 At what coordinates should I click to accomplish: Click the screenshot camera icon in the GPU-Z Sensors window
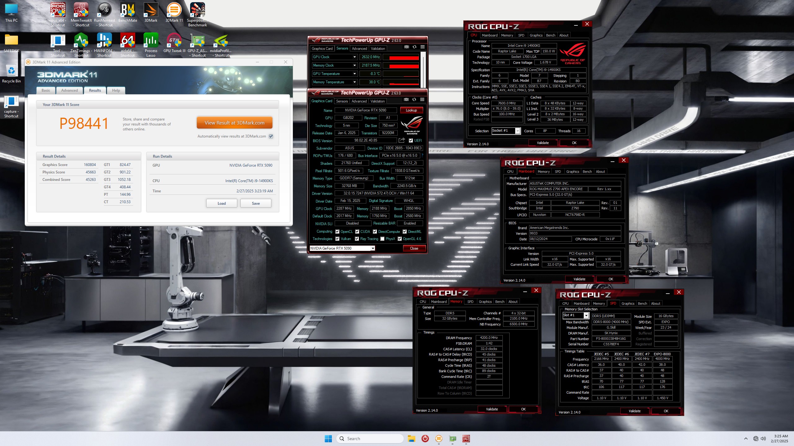[407, 47]
